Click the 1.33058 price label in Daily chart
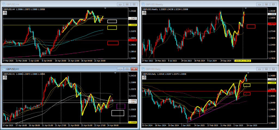This screenshot has height=130, width=279. coord(272,79)
